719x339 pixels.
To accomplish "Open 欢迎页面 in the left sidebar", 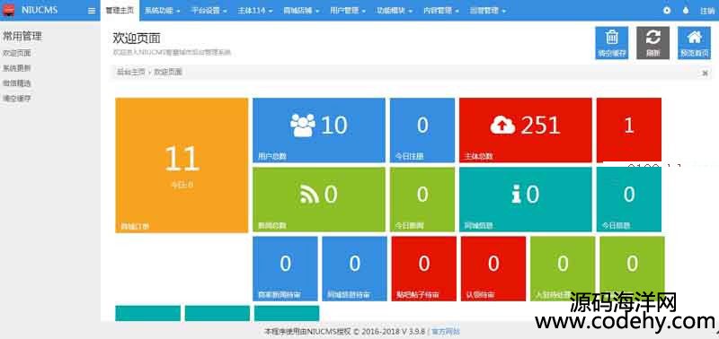I will tap(17, 53).
